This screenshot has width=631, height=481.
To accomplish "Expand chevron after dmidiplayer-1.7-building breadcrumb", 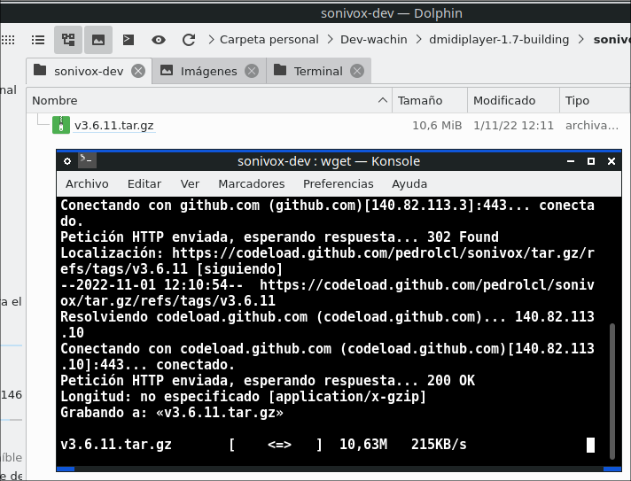I will point(581,39).
